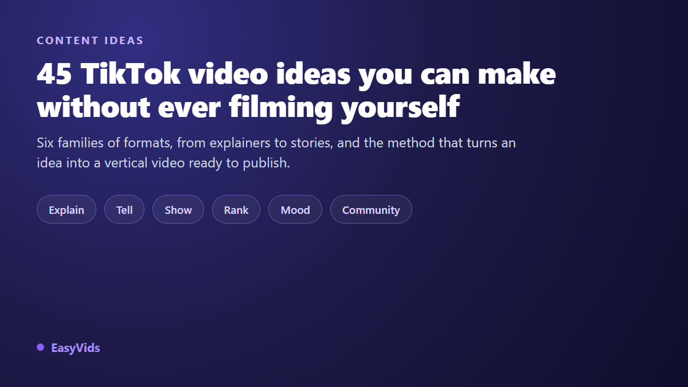Pick the Rank pill tag
This screenshot has width=688, height=387.
pos(236,210)
